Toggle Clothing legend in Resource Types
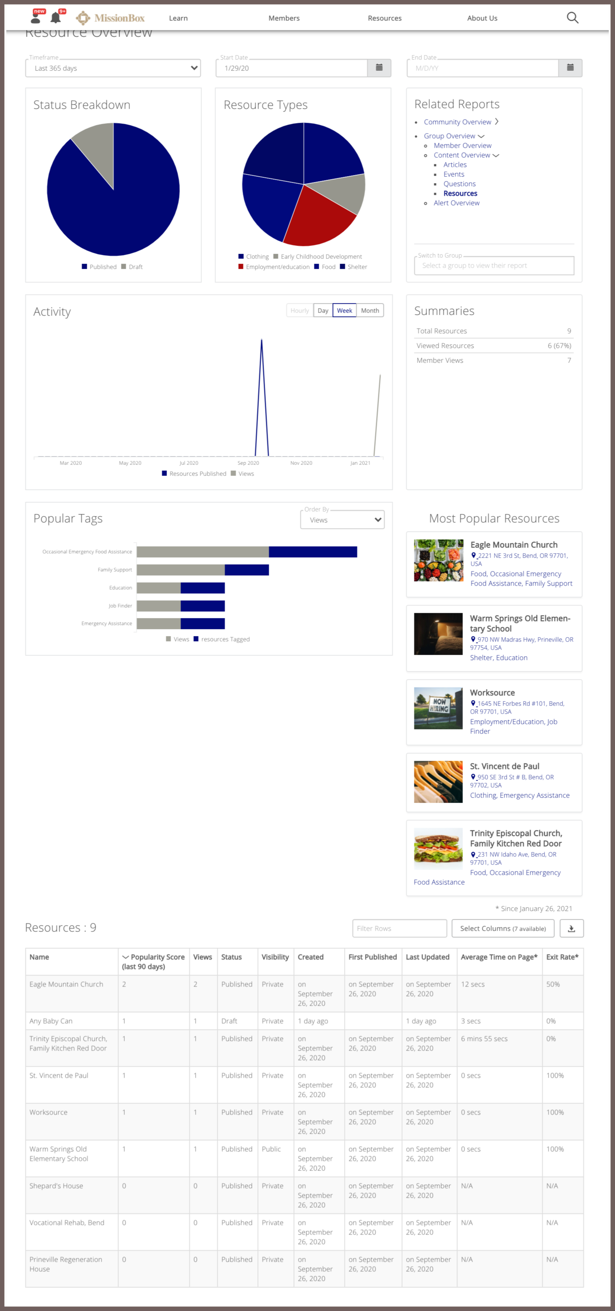Viewport: 615px width, 1311px height. click(254, 256)
